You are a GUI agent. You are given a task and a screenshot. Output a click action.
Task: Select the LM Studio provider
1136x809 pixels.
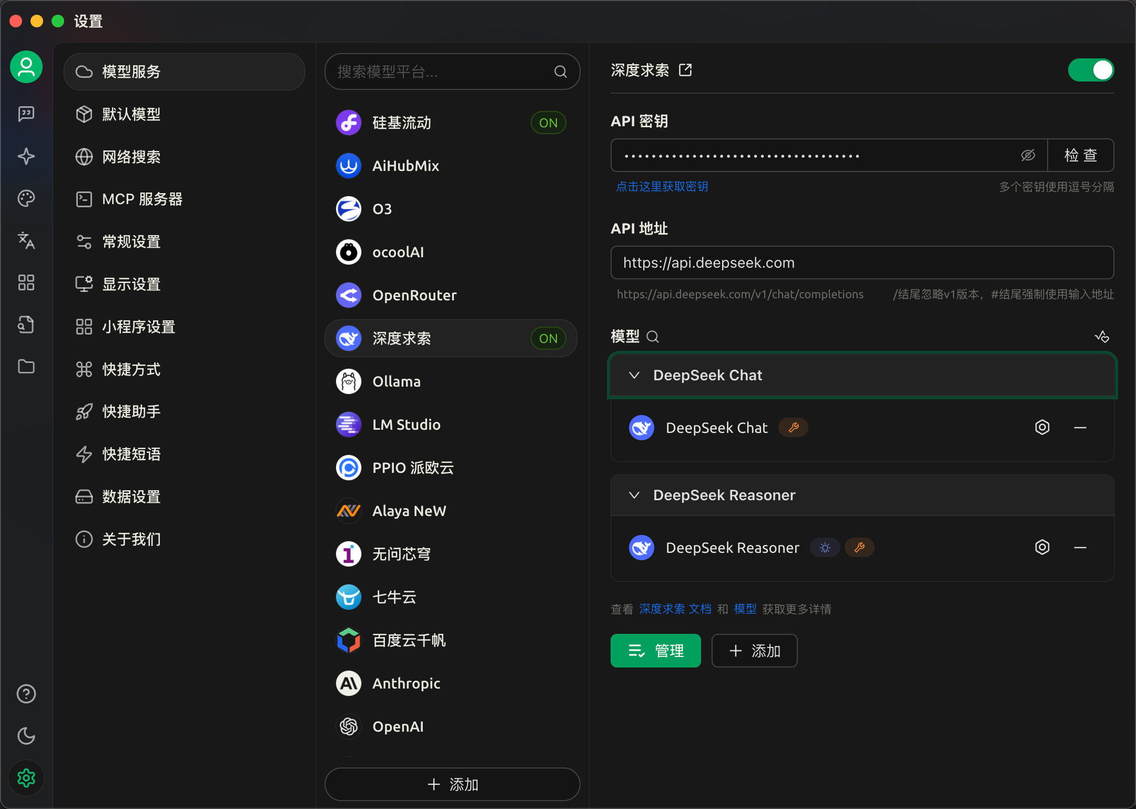tap(451, 424)
